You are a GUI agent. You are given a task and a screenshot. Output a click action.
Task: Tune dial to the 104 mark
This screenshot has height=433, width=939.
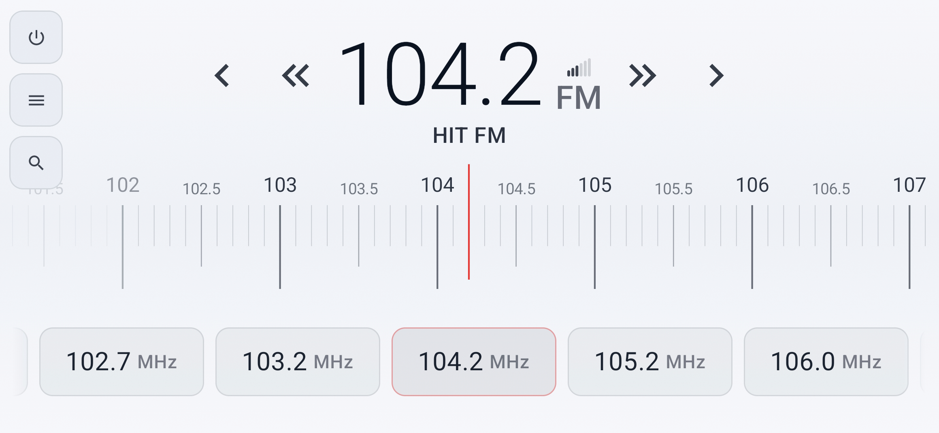click(437, 185)
